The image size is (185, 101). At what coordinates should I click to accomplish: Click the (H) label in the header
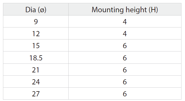tap(153, 10)
